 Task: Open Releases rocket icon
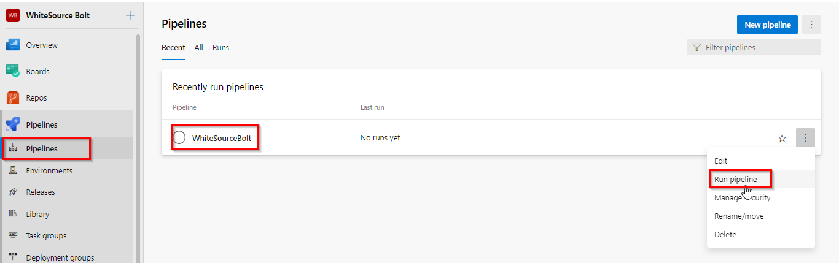(x=12, y=192)
